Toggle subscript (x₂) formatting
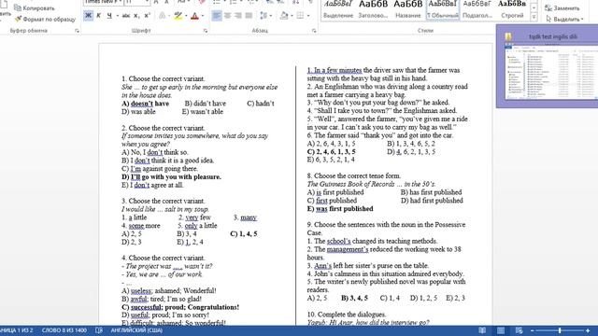The height and width of the screenshot is (336, 598). click(x=136, y=16)
